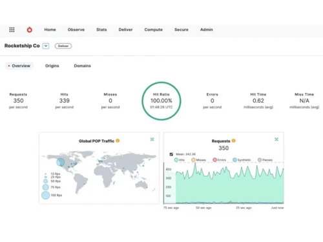The height and width of the screenshot is (242, 323).
Task: Toggle Synthetic series in chart legend
Action: [x=242, y=160]
